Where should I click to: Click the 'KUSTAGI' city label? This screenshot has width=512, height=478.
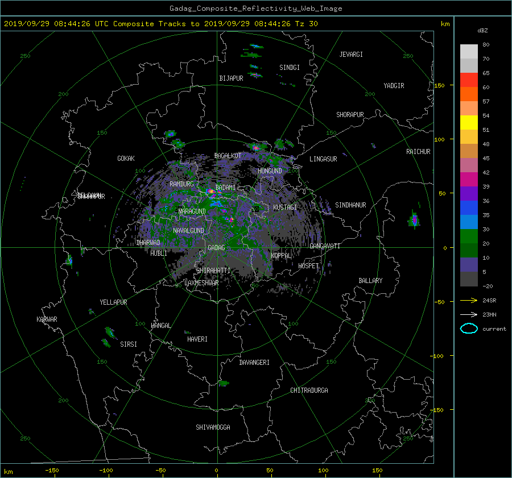click(285, 207)
